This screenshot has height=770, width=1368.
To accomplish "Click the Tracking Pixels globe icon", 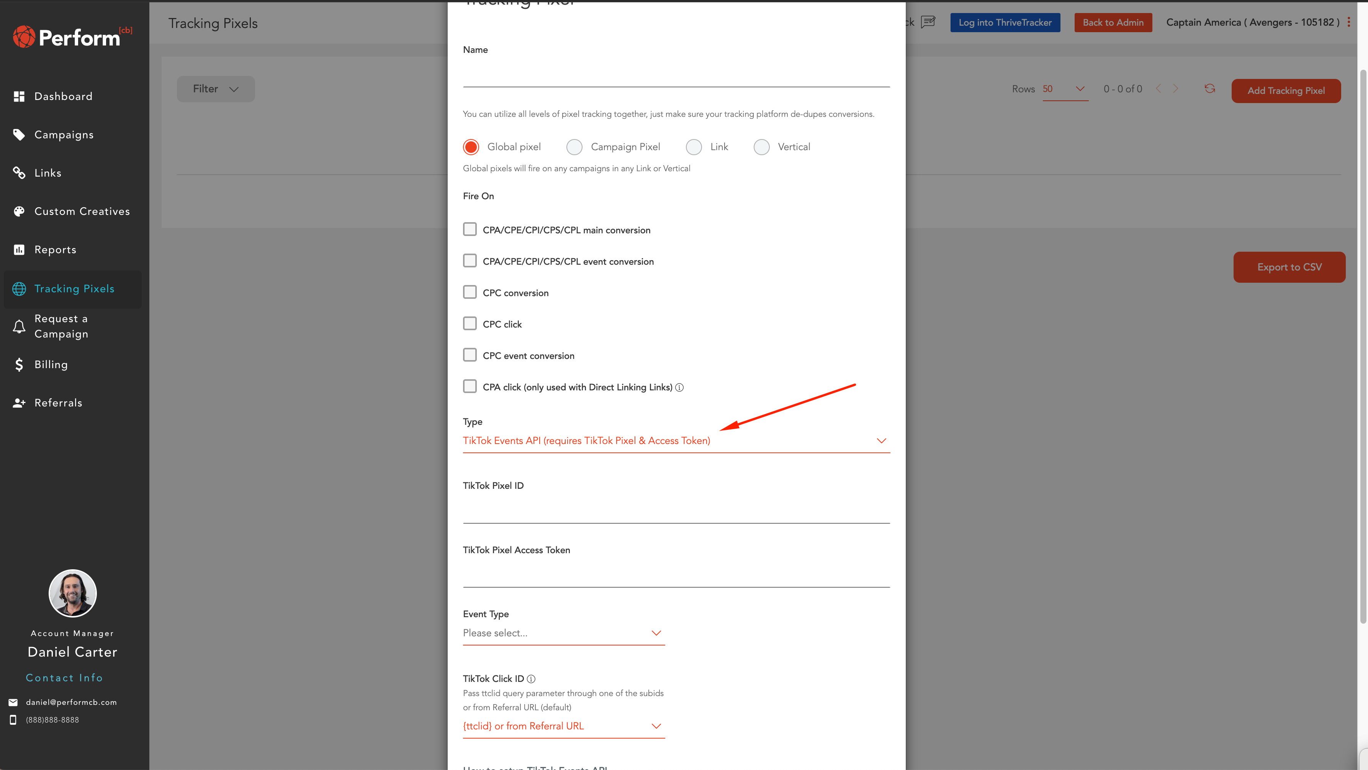I will [19, 288].
